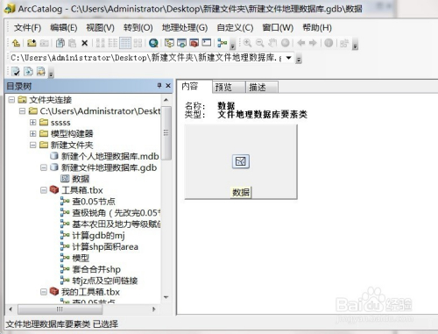Collapse the 工具箱.tbx node

(x=44, y=190)
